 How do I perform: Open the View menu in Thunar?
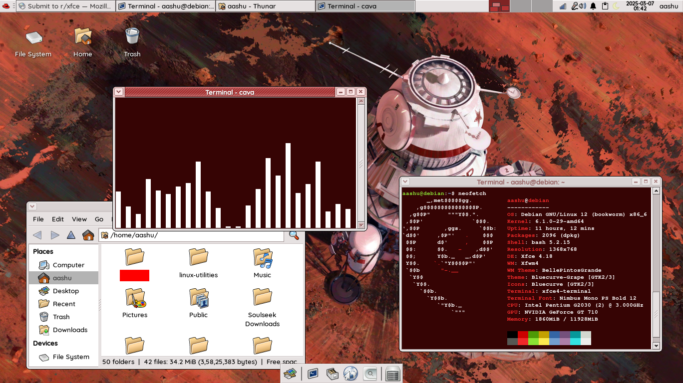coord(79,219)
